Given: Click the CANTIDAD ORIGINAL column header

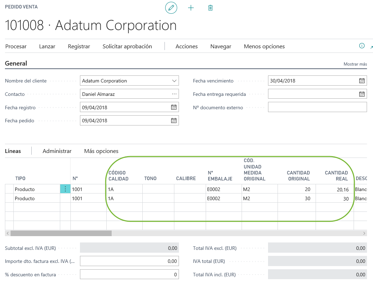Looking at the screenshot, I should (x=298, y=176).
